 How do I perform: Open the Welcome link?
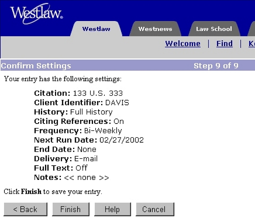click(x=183, y=44)
